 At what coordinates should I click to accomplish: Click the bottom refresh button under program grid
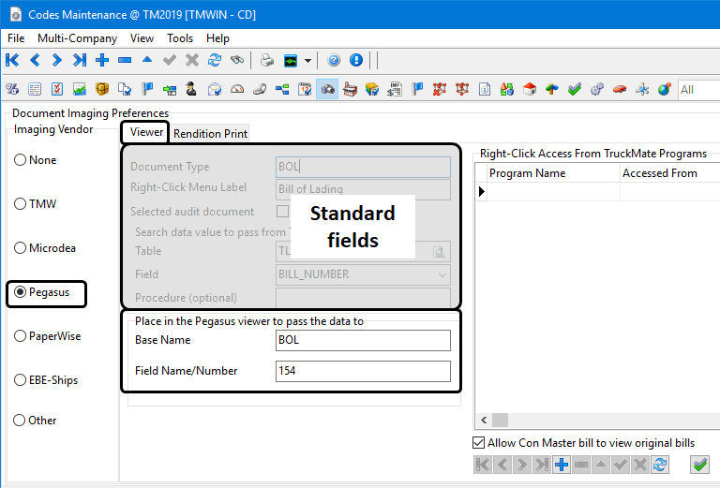[660, 465]
